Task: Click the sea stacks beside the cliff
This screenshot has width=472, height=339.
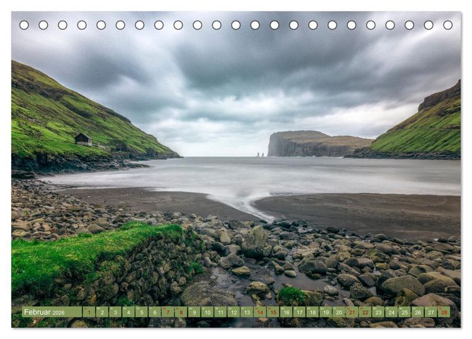Action: coord(260,155)
